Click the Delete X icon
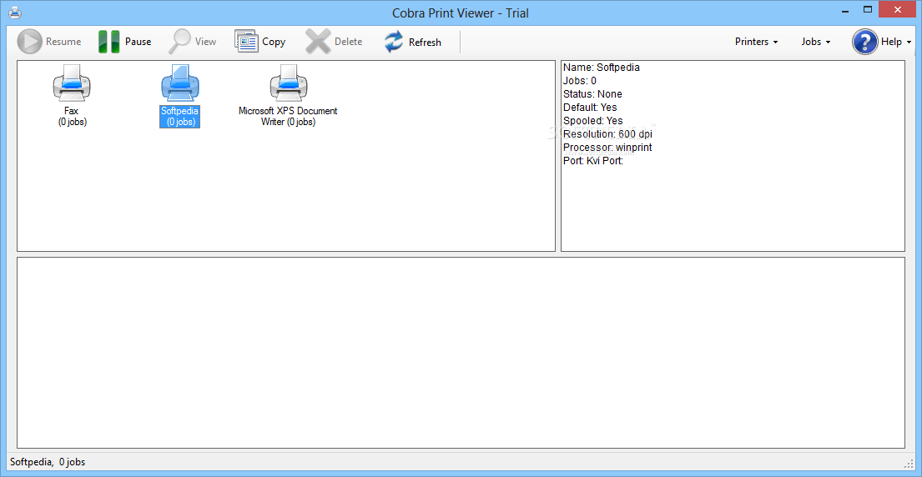 click(318, 42)
